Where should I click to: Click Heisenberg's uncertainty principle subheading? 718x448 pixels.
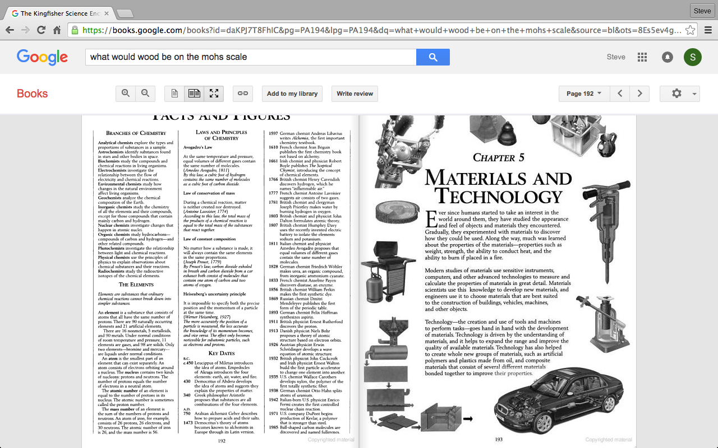(215, 294)
